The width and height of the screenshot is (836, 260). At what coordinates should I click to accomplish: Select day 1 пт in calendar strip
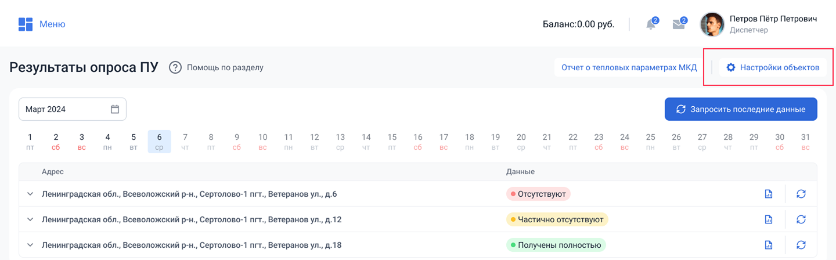tap(30, 142)
